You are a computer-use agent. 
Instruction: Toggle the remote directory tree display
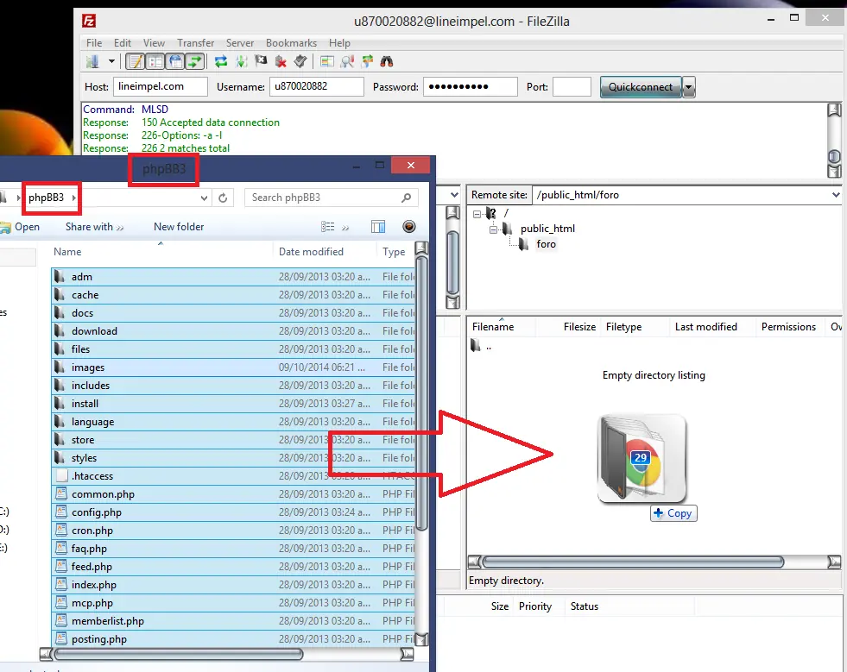coord(175,61)
